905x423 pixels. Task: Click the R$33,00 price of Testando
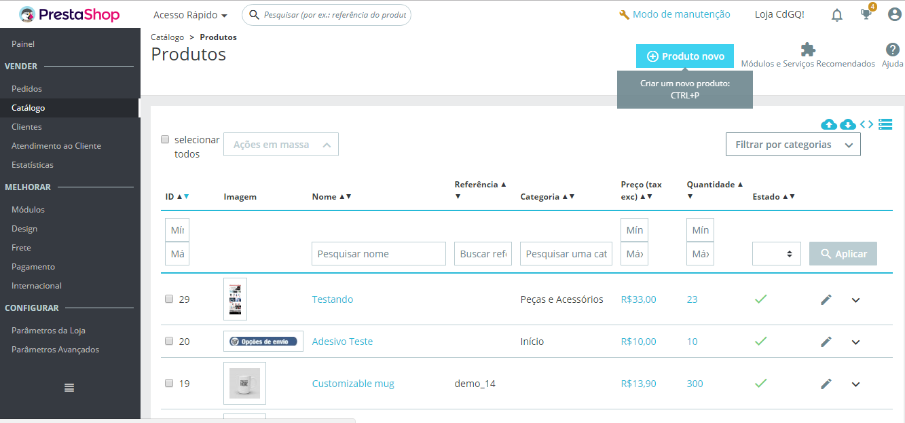(638, 299)
